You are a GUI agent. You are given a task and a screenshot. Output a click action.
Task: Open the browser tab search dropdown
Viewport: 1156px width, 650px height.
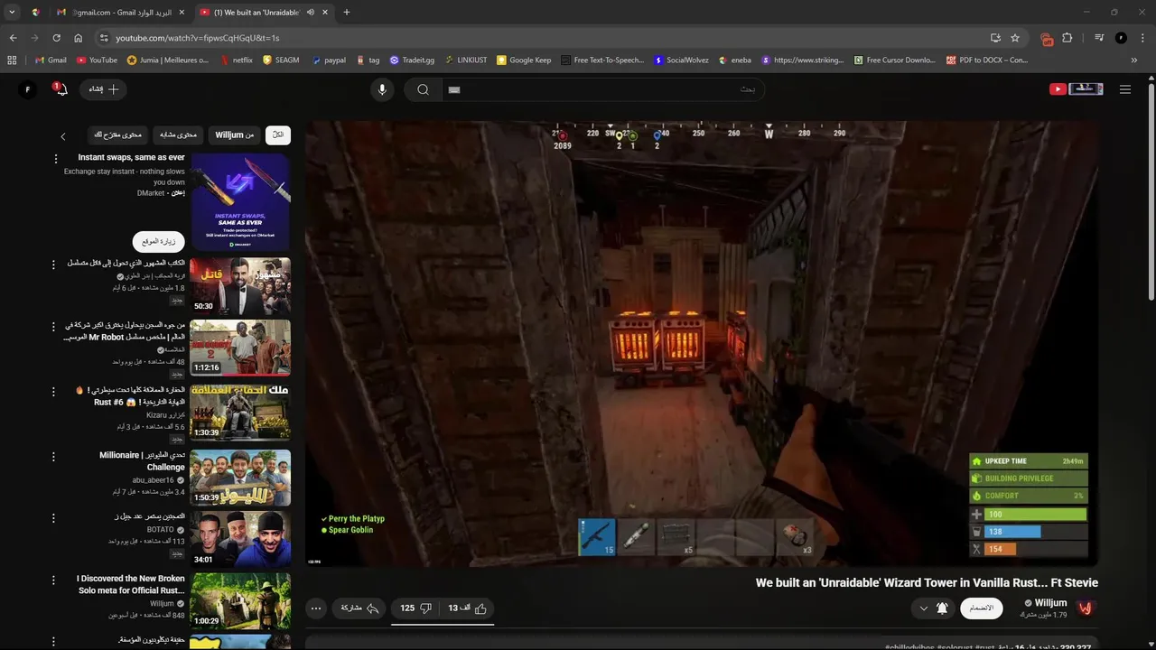(x=12, y=12)
